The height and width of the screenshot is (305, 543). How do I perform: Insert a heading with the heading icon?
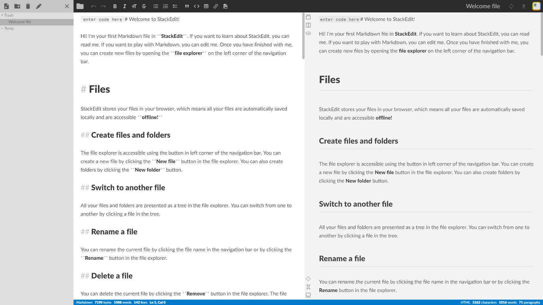point(134,6)
